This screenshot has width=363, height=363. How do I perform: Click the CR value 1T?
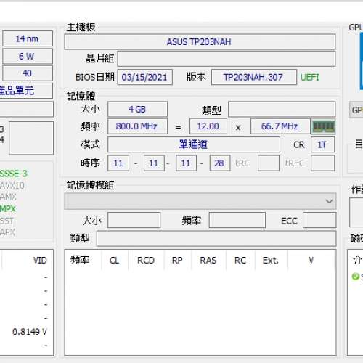click(x=322, y=144)
